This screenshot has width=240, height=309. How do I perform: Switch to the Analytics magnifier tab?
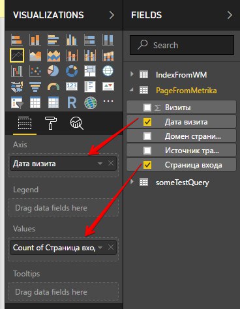(76, 123)
